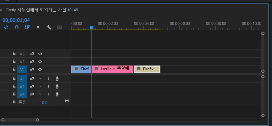Toggle sync lock on A1
The width and height of the screenshot is (272, 126).
[31, 78]
